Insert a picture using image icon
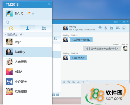The image size is (130, 105). click(x=78, y=82)
